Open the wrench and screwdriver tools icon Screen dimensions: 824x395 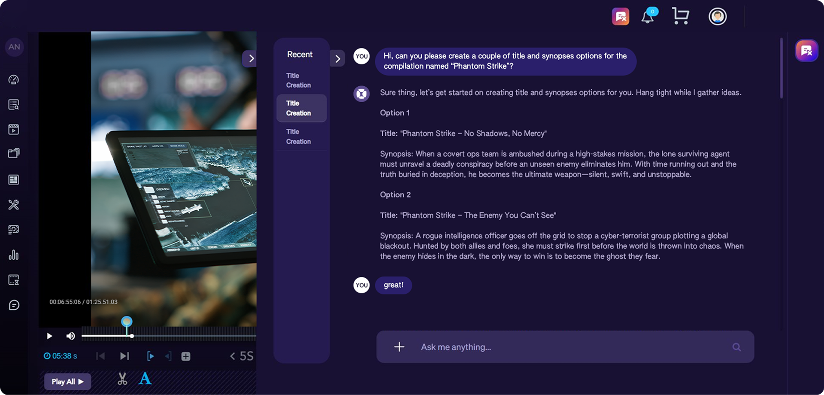(x=14, y=204)
